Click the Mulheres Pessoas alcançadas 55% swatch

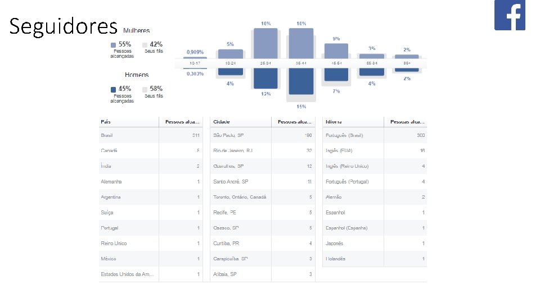[x=114, y=44]
